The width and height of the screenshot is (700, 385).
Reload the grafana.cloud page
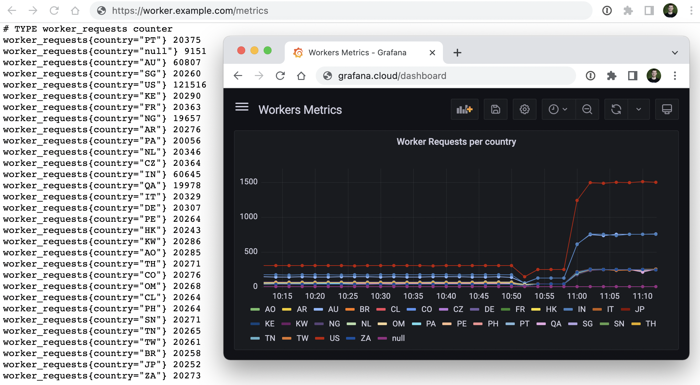coord(280,76)
